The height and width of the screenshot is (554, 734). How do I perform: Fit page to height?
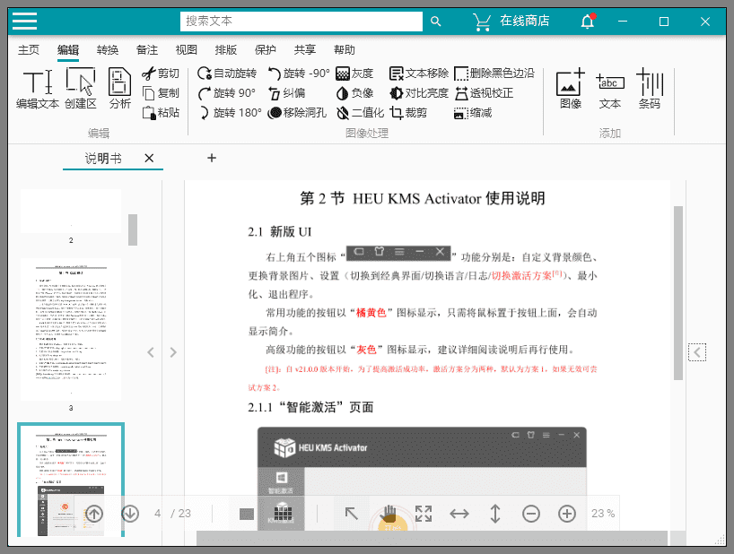[495, 514]
